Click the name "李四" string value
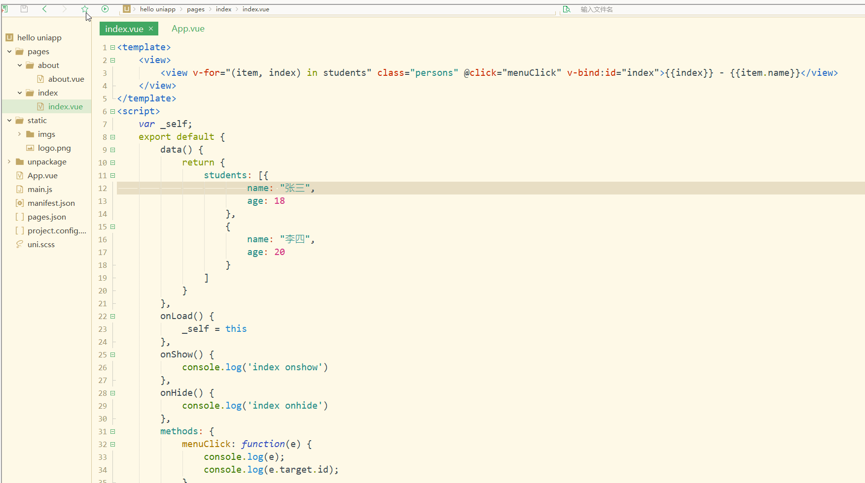Viewport: 865px width, 483px height. [295, 239]
